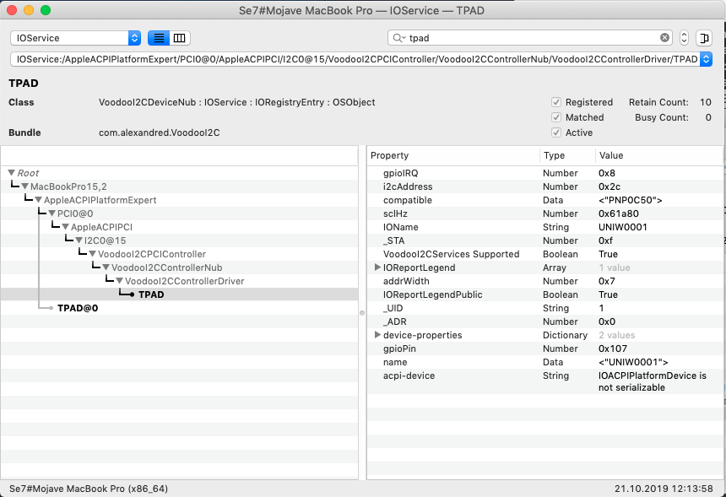Screen dimensions: 726x497
Task: Sort by the Property column header
Action: pyautogui.click(x=452, y=156)
